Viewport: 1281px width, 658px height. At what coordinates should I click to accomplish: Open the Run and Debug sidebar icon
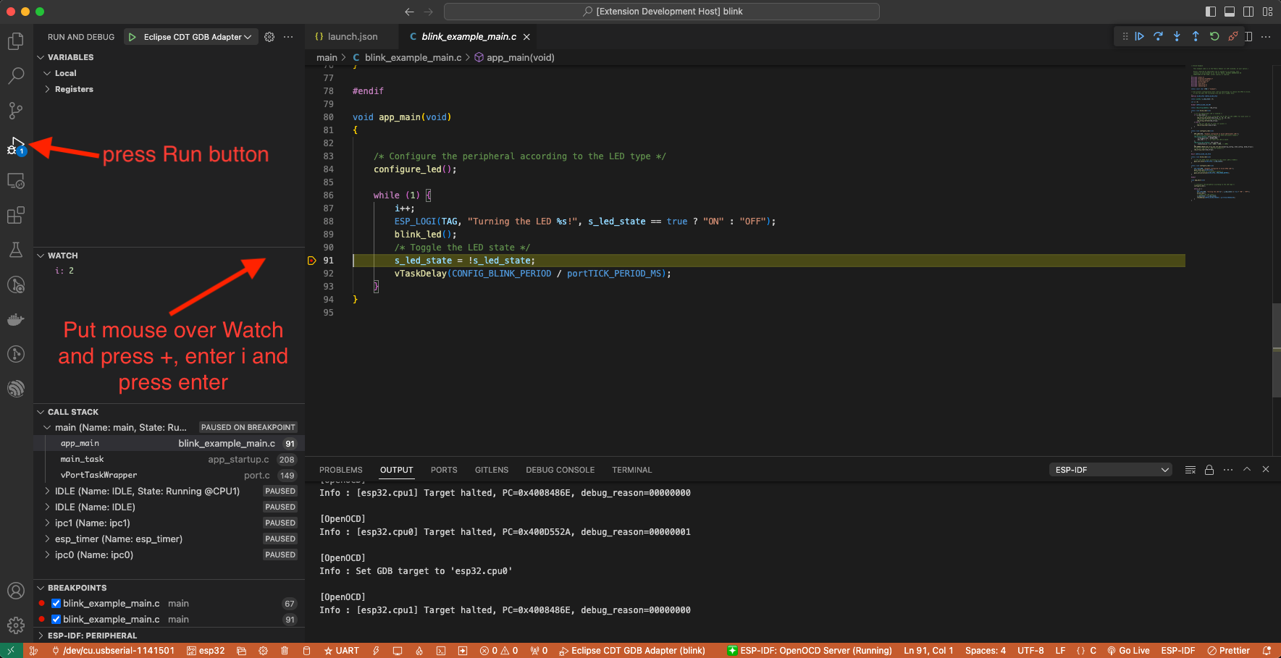[16, 145]
